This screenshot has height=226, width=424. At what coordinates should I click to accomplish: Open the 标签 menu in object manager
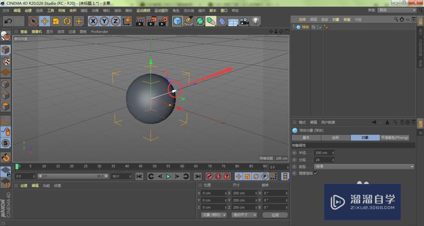coord(347,20)
